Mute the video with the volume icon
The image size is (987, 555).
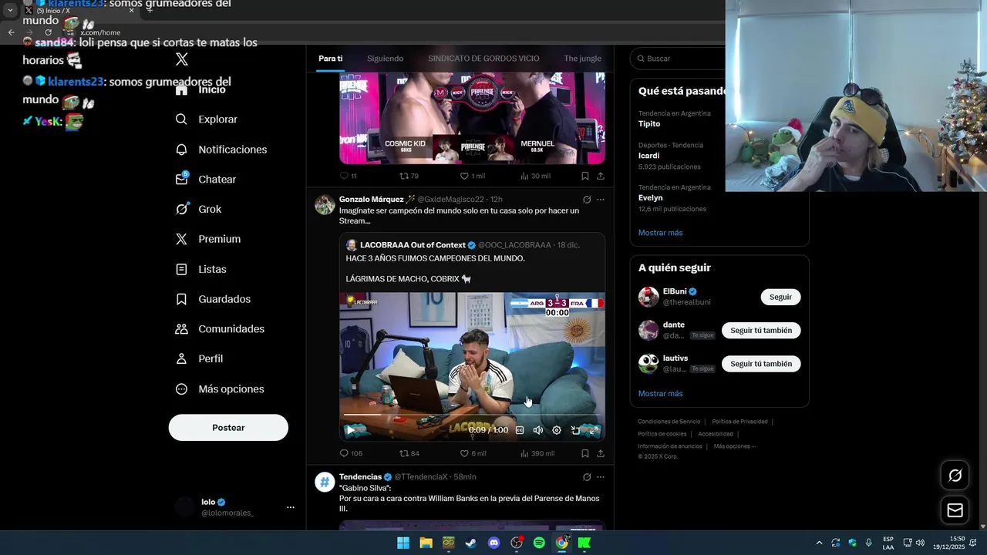tap(538, 430)
